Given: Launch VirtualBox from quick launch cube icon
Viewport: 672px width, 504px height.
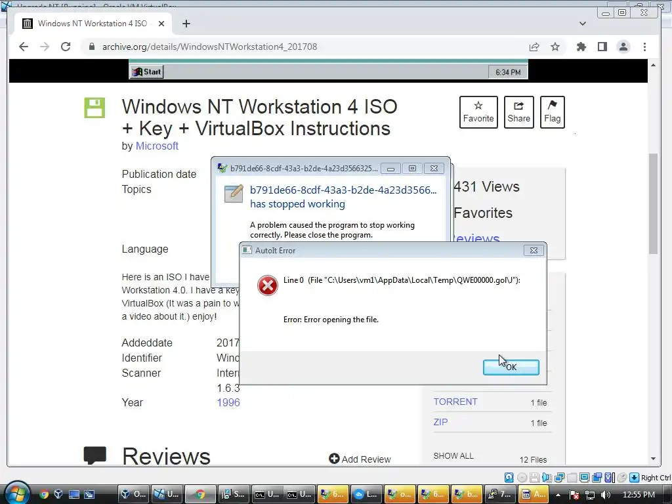Looking at the screenshot, I should [x=58, y=494].
